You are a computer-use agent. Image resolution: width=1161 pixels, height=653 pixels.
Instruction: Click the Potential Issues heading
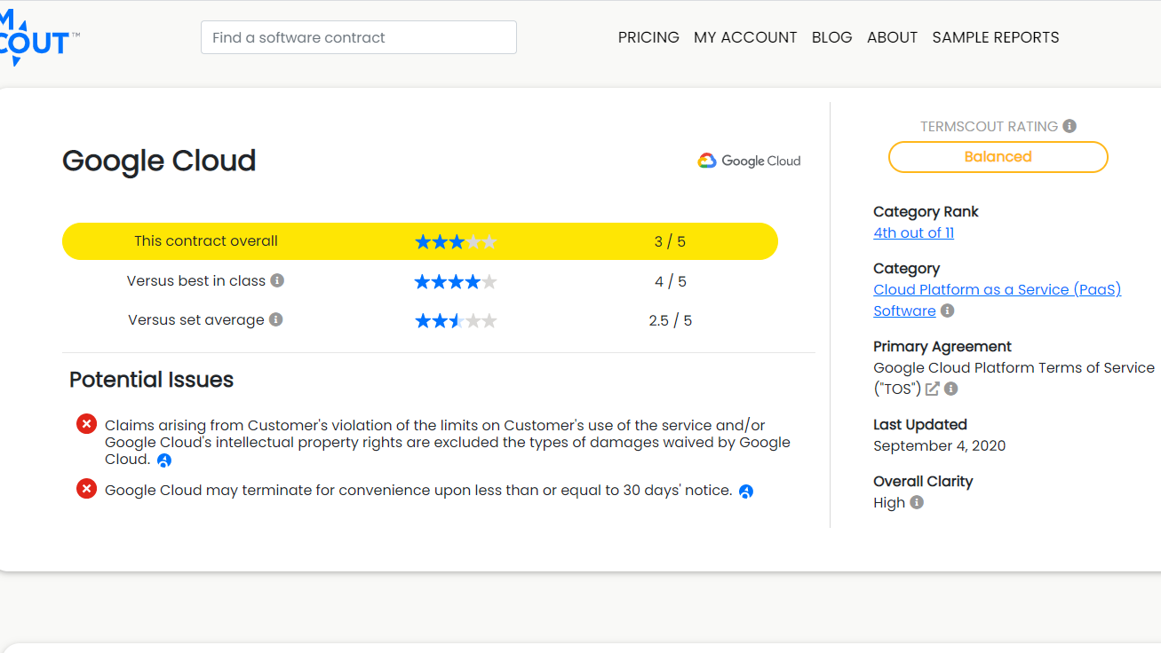coord(152,380)
